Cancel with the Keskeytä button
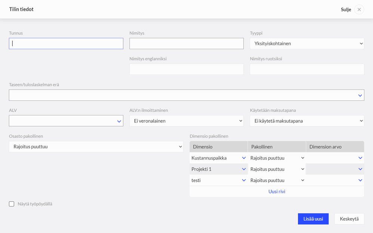Viewport: 373px width, 233px height. point(349,219)
